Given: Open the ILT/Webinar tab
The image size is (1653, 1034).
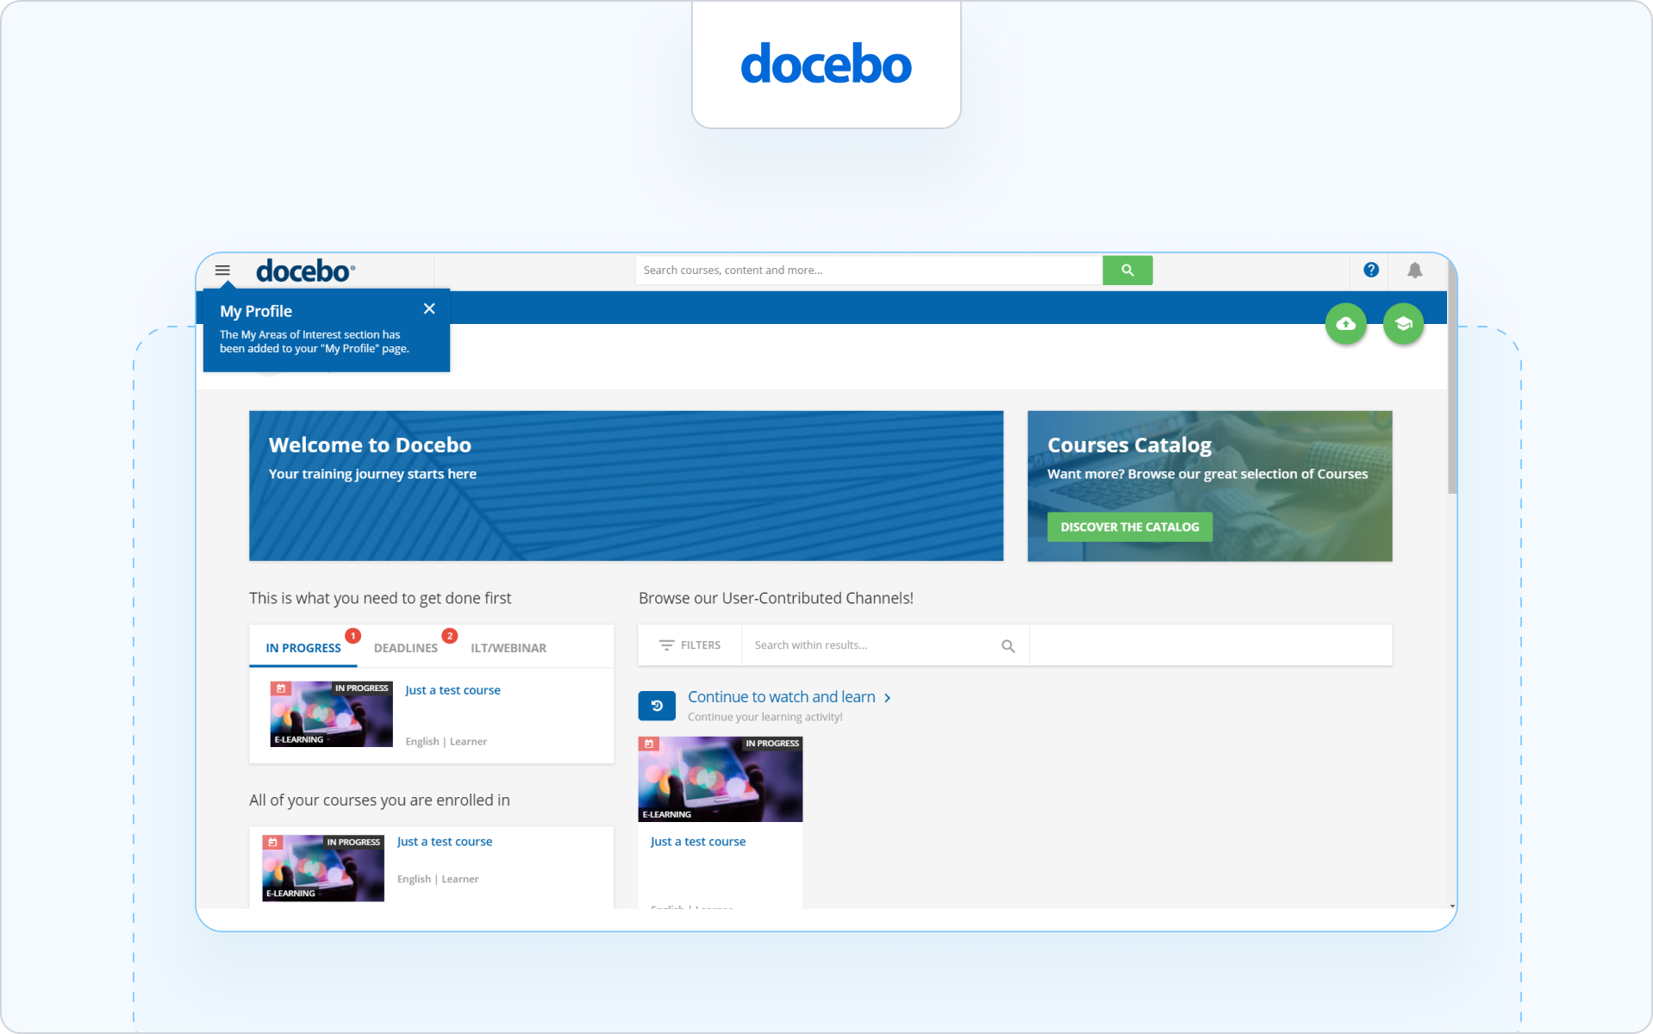Looking at the screenshot, I should coord(508,648).
